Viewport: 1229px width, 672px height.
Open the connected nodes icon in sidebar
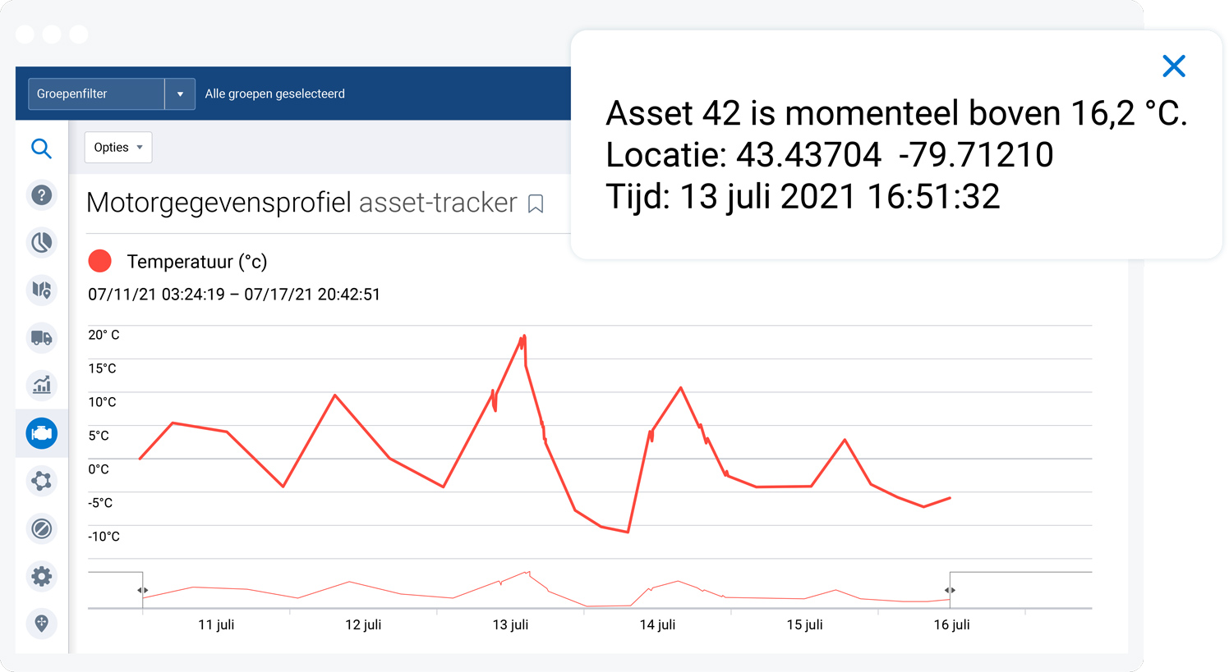[41, 481]
